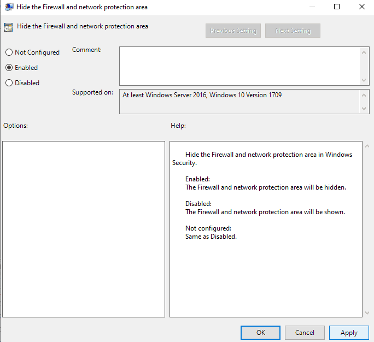Maximize the policy dialog window
This screenshot has width=374, height=342.
pyautogui.click(x=337, y=7)
